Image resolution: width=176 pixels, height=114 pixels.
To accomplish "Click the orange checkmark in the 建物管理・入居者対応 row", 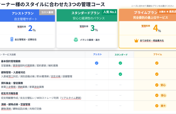I will [157, 74].
